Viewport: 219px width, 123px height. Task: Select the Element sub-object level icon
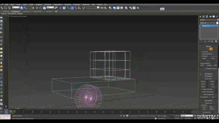[214, 49]
